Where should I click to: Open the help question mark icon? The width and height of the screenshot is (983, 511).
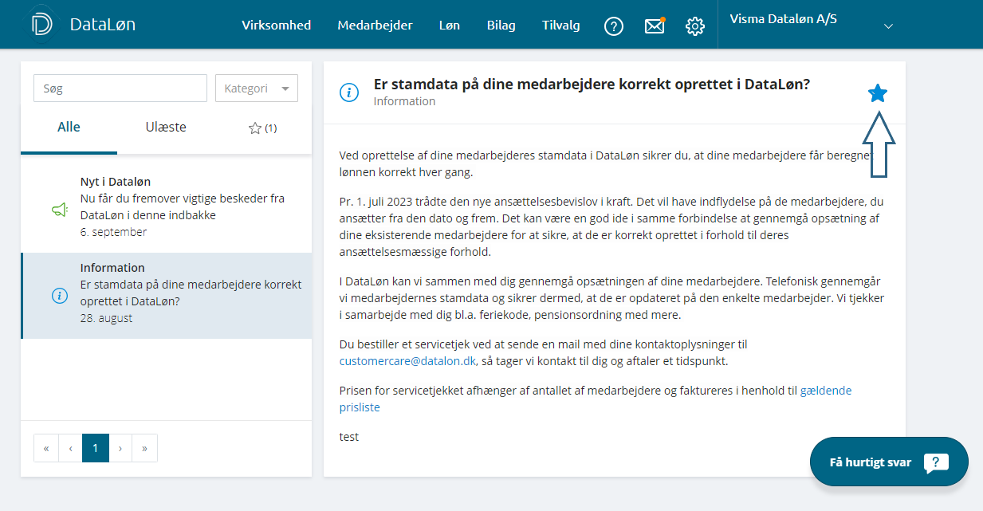(x=613, y=26)
